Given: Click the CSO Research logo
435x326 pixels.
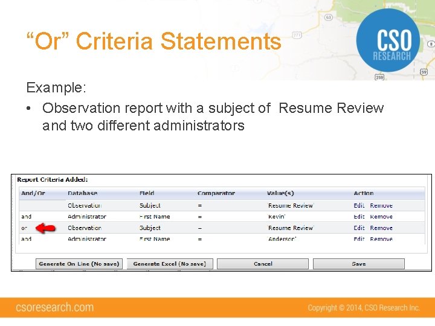Looking at the screenshot, I should click(x=388, y=40).
